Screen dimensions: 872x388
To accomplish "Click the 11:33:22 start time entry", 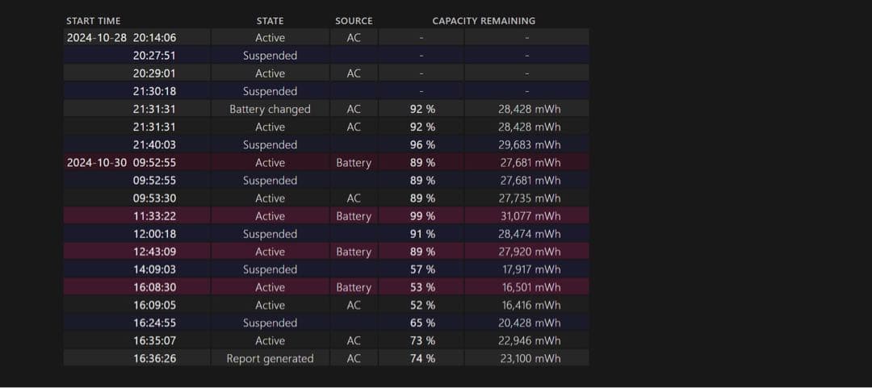I will [x=154, y=216].
